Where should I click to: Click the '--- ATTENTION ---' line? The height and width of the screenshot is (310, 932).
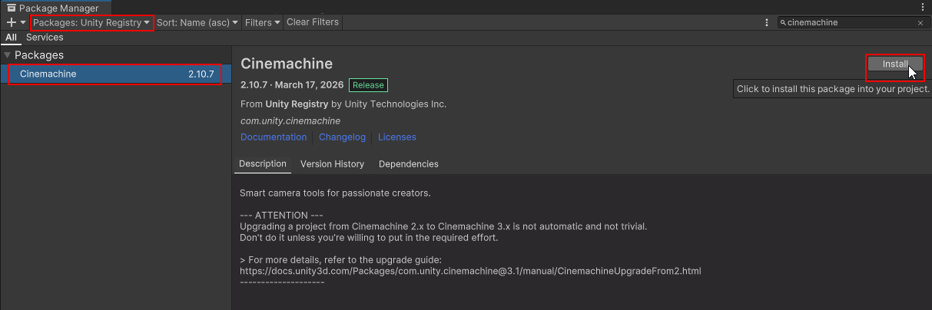(x=282, y=216)
